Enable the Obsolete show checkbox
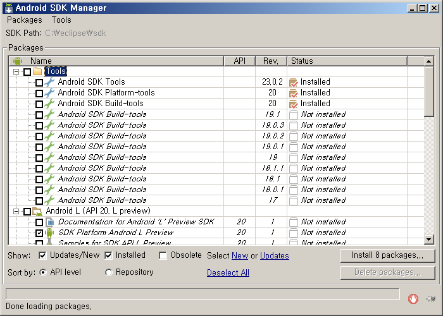The image size is (443, 316). pyautogui.click(x=163, y=255)
